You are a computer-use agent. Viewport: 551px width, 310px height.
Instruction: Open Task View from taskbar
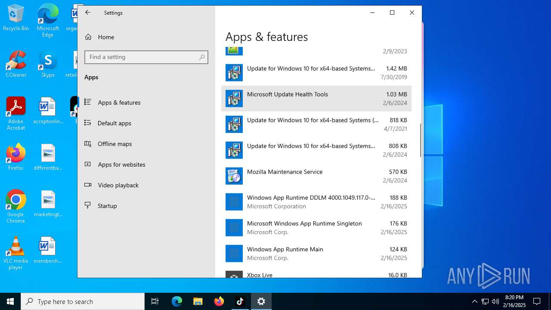point(155,301)
